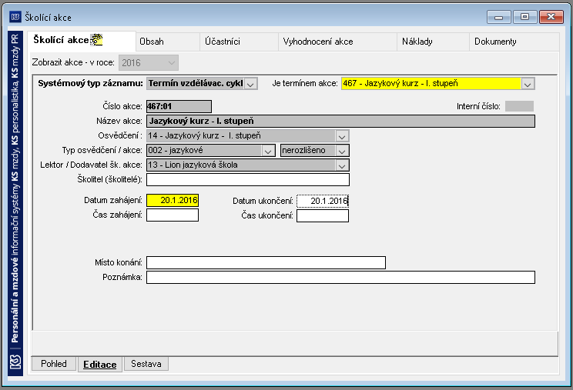The image size is (573, 390).
Task: Maximize the Školící akce window
Action: (x=524, y=17)
